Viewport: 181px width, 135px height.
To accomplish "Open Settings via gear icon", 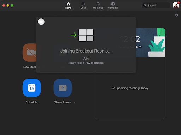I will pos(176,15).
